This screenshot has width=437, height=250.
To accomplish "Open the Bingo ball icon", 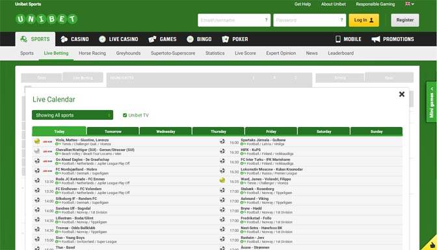I will click(190, 39).
